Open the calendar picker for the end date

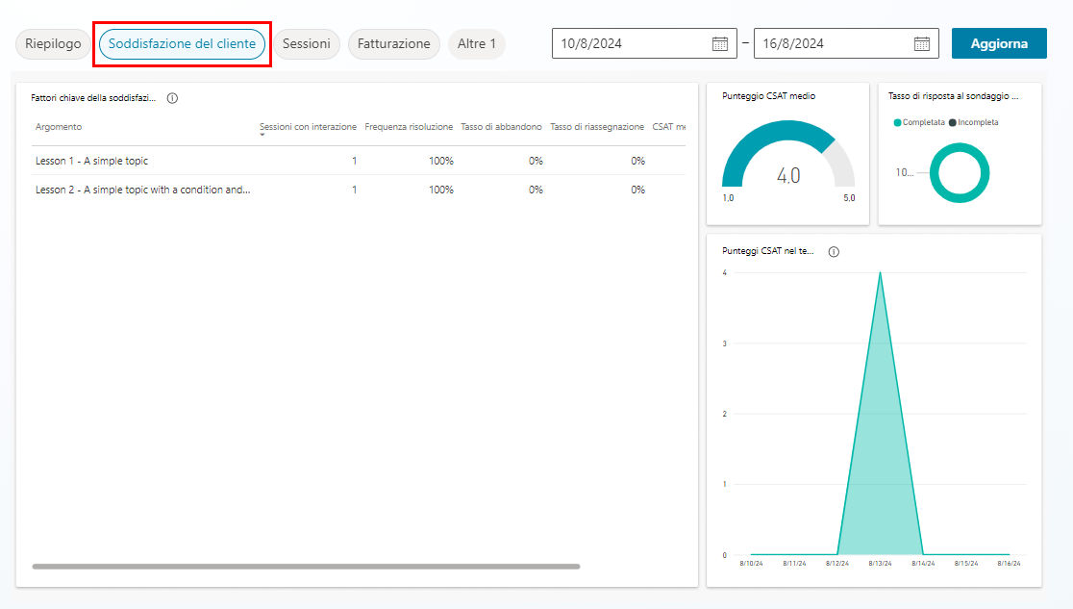(x=921, y=43)
